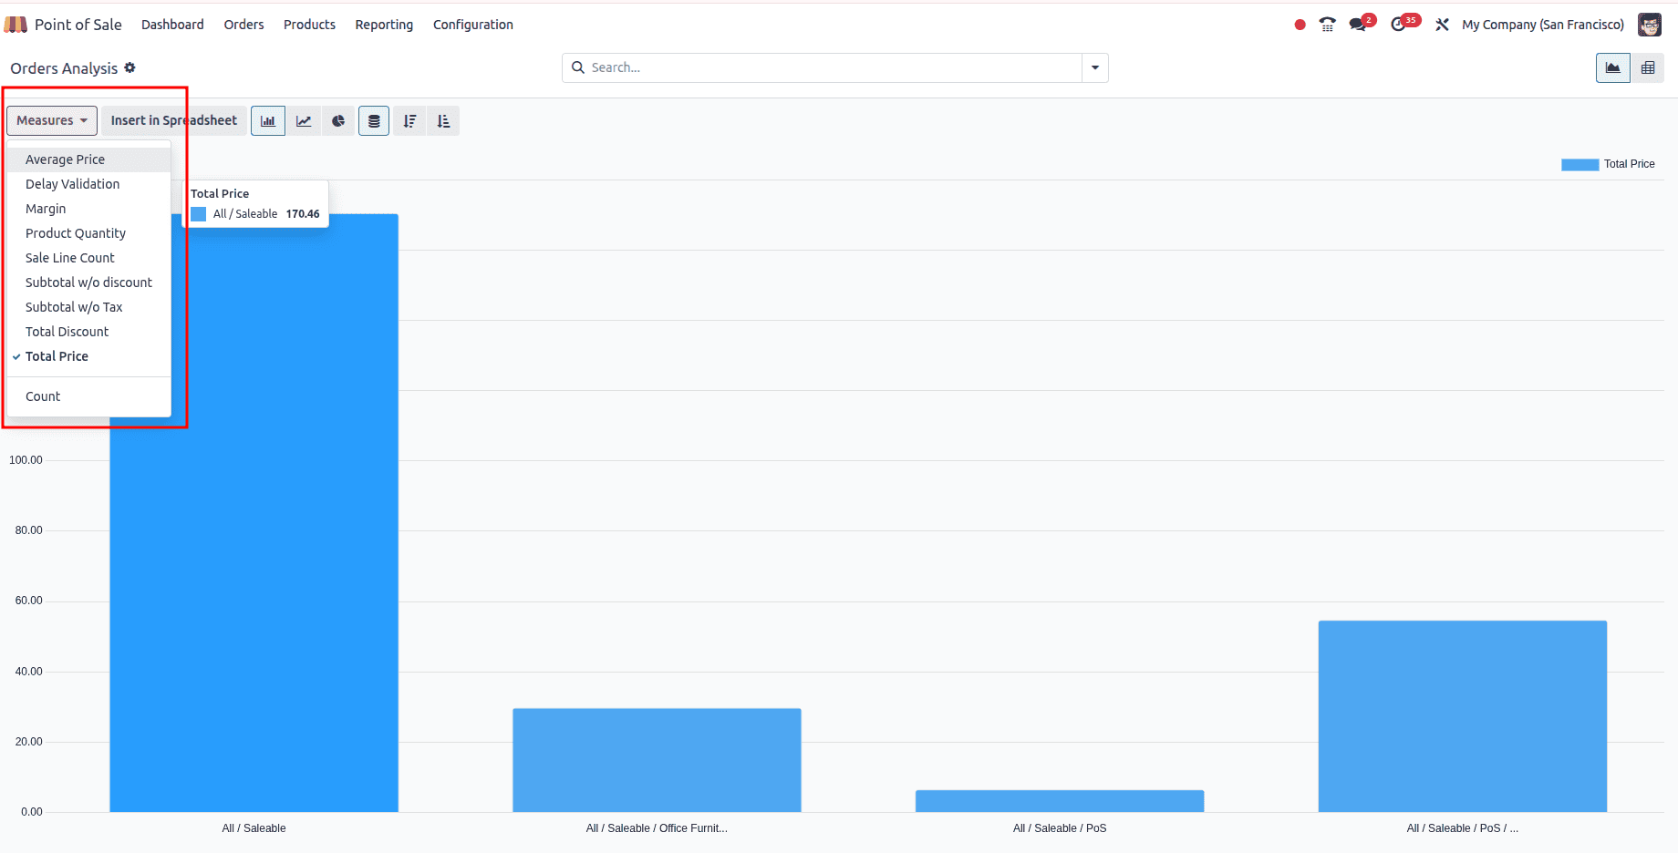
Task: Open the pivot table view
Action: pyautogui.click(x=1648, y=67)
